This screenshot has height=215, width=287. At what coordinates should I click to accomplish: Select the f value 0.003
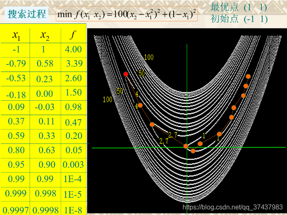click(x=73, y=164)
